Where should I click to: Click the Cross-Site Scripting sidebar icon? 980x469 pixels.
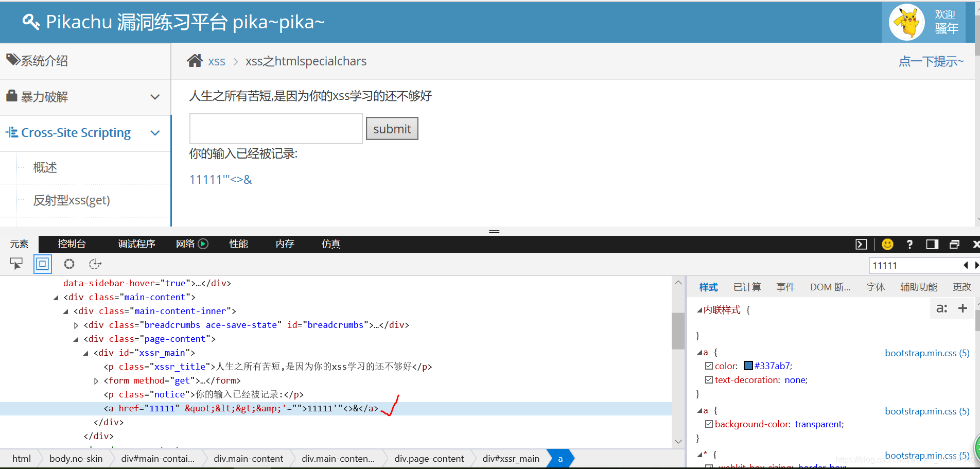[12, 132]
